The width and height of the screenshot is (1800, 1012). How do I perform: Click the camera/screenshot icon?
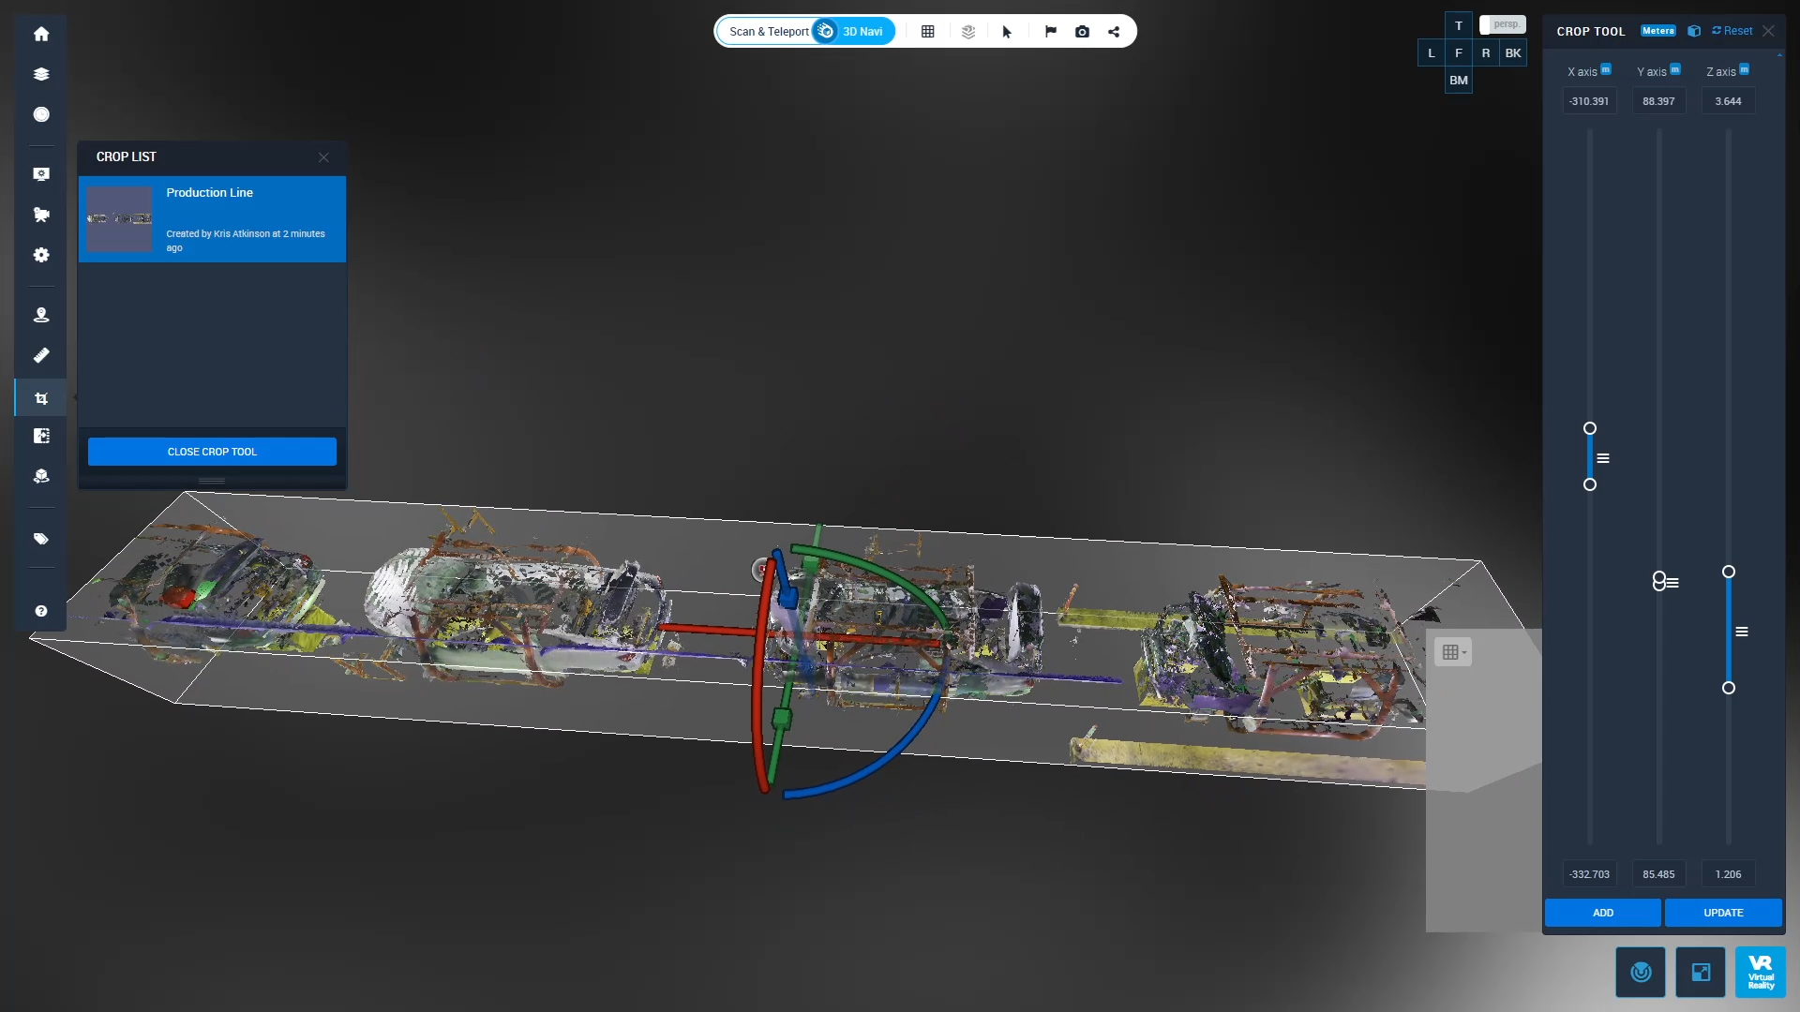tap(1083, 31)
